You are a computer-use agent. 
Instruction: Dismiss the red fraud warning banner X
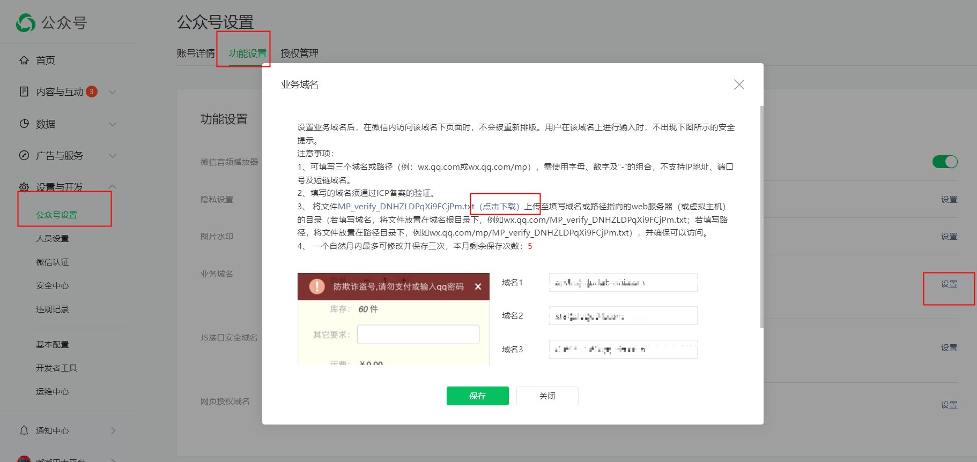tap(478, 287)
